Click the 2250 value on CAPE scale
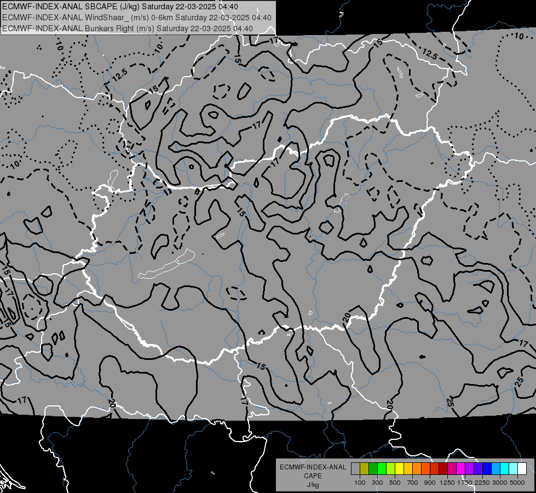The image size is (536, 493). (x=482, y=483)
